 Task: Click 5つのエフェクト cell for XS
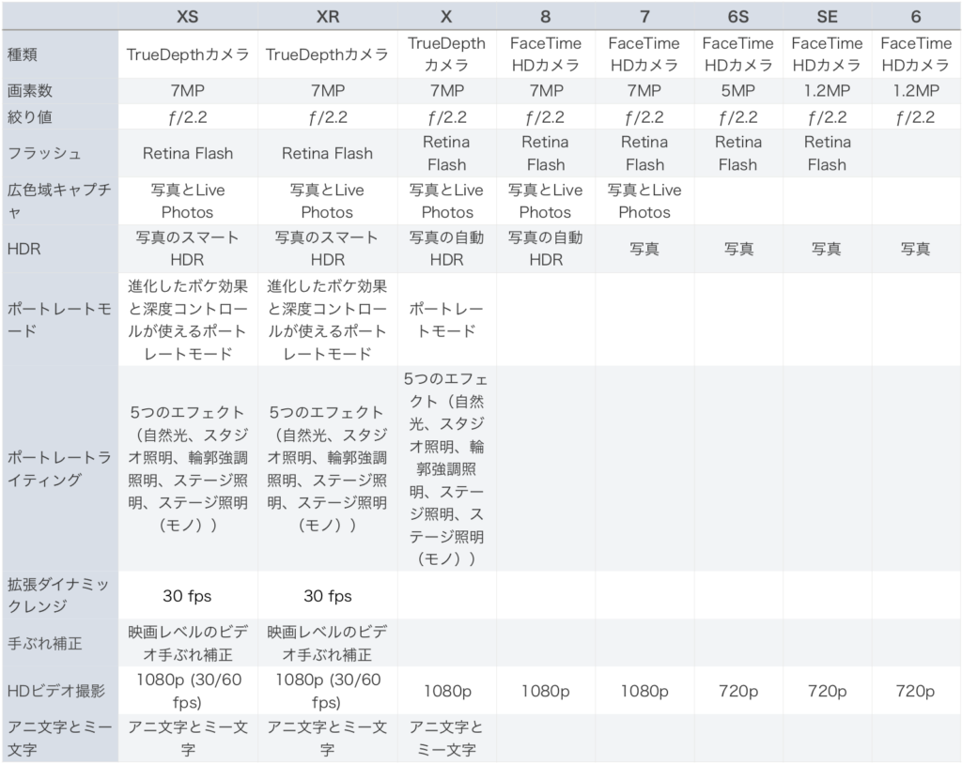click(188, 468)
